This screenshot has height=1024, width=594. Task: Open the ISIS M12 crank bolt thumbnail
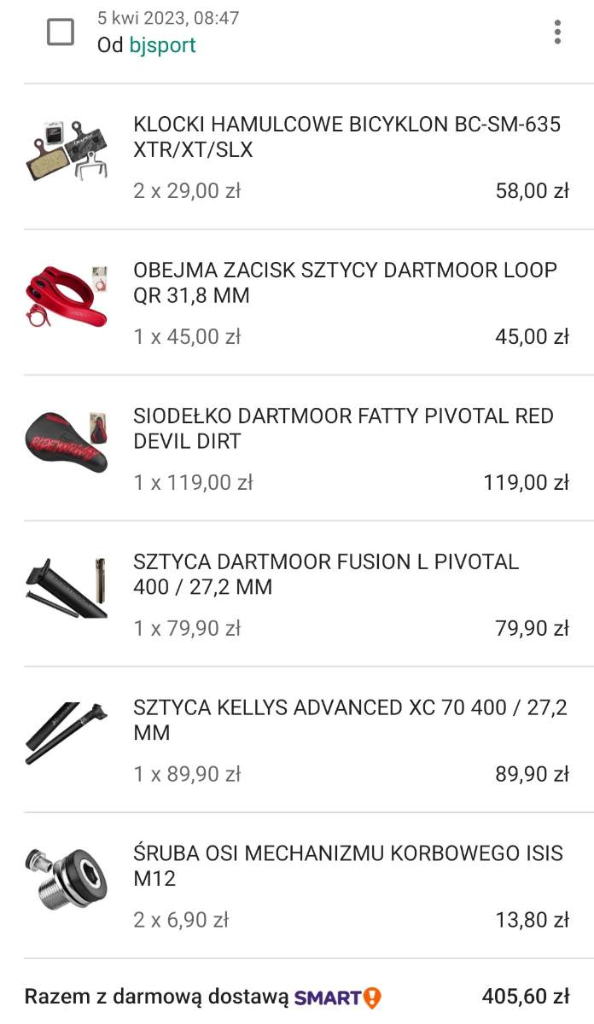click(x=67, y=879)
